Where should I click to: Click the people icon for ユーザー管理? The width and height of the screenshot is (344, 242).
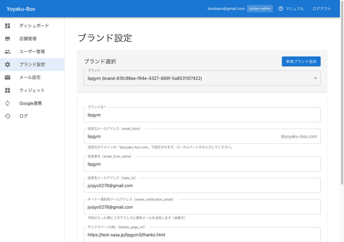pos(8,52)
